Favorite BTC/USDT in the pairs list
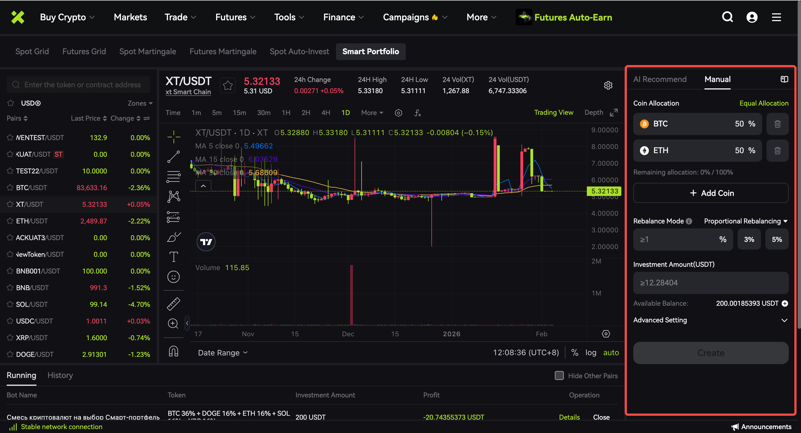The image size is (801, 433). click(x=10, y=188)
